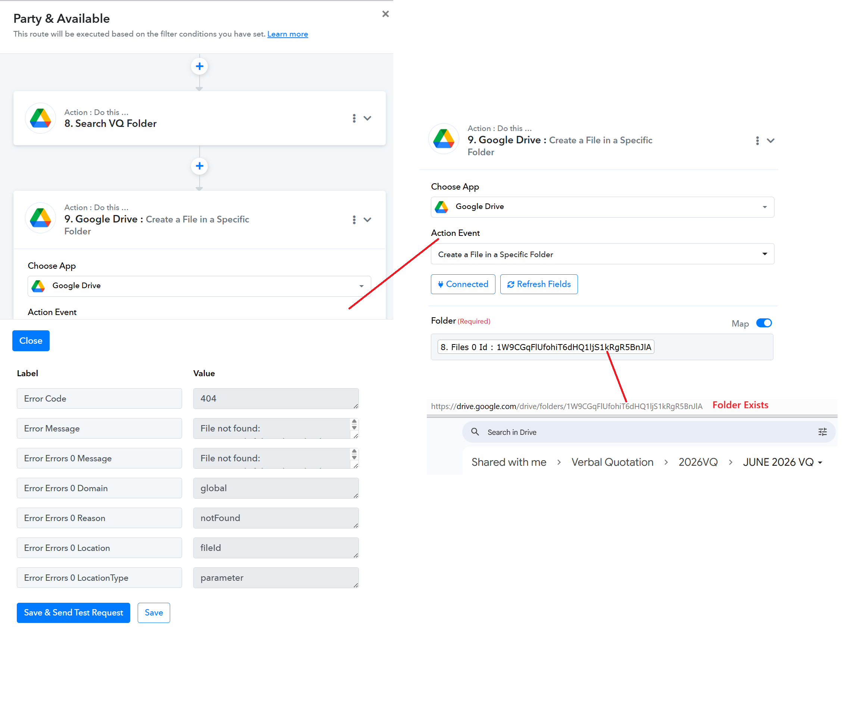The width and height of the screenshot is (848, 714).
Task: Expand the Search VQ Folder step chevron
Action: pyautogui.click(x=367, y=118)
